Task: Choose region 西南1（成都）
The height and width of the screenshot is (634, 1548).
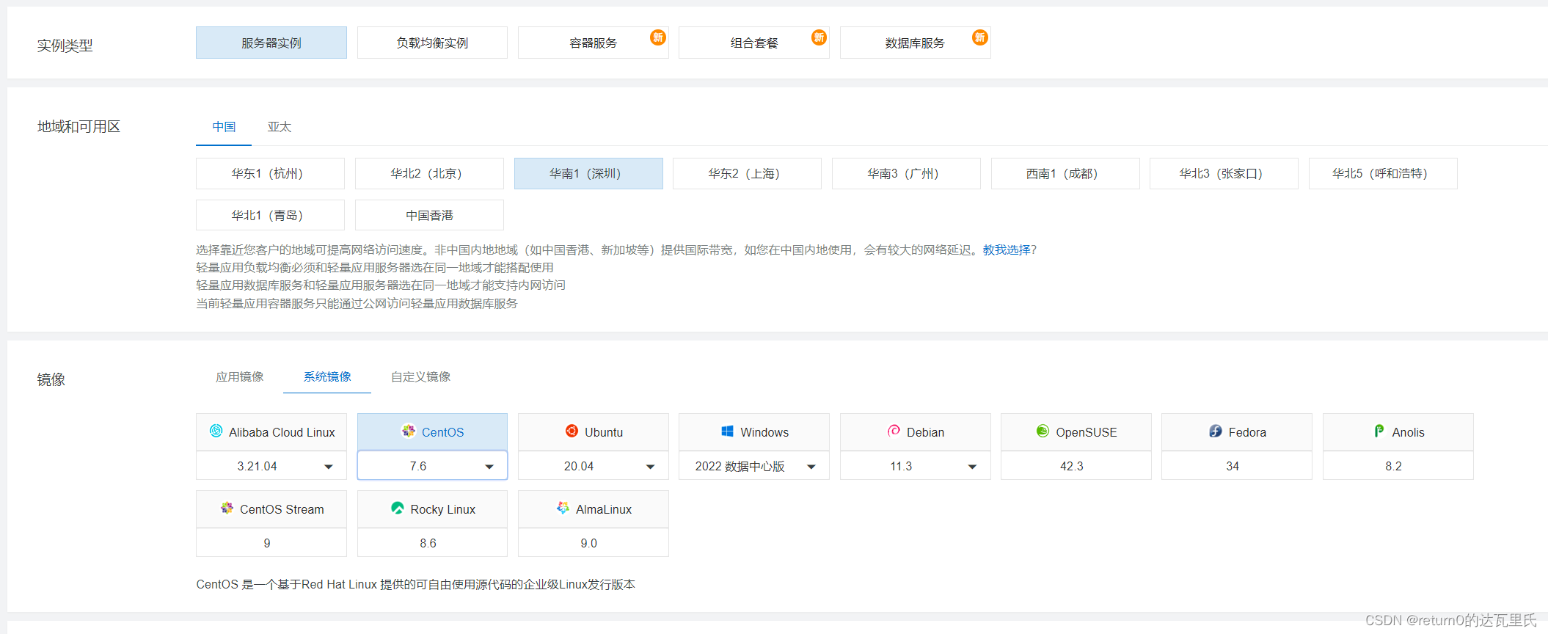Action: click(x=1065, y=173)
